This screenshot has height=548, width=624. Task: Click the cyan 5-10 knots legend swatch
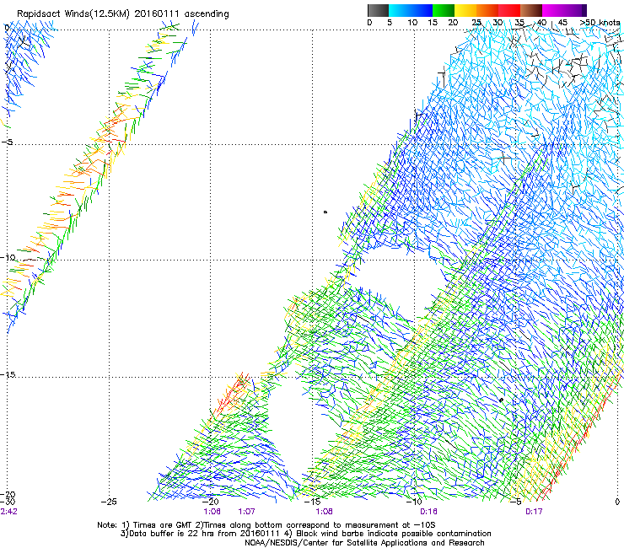point(400,10)
